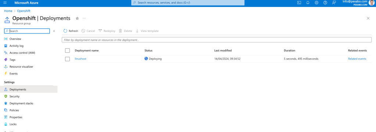Click the deployment name filter field
The image size is (376, 132).
[216, 40]
